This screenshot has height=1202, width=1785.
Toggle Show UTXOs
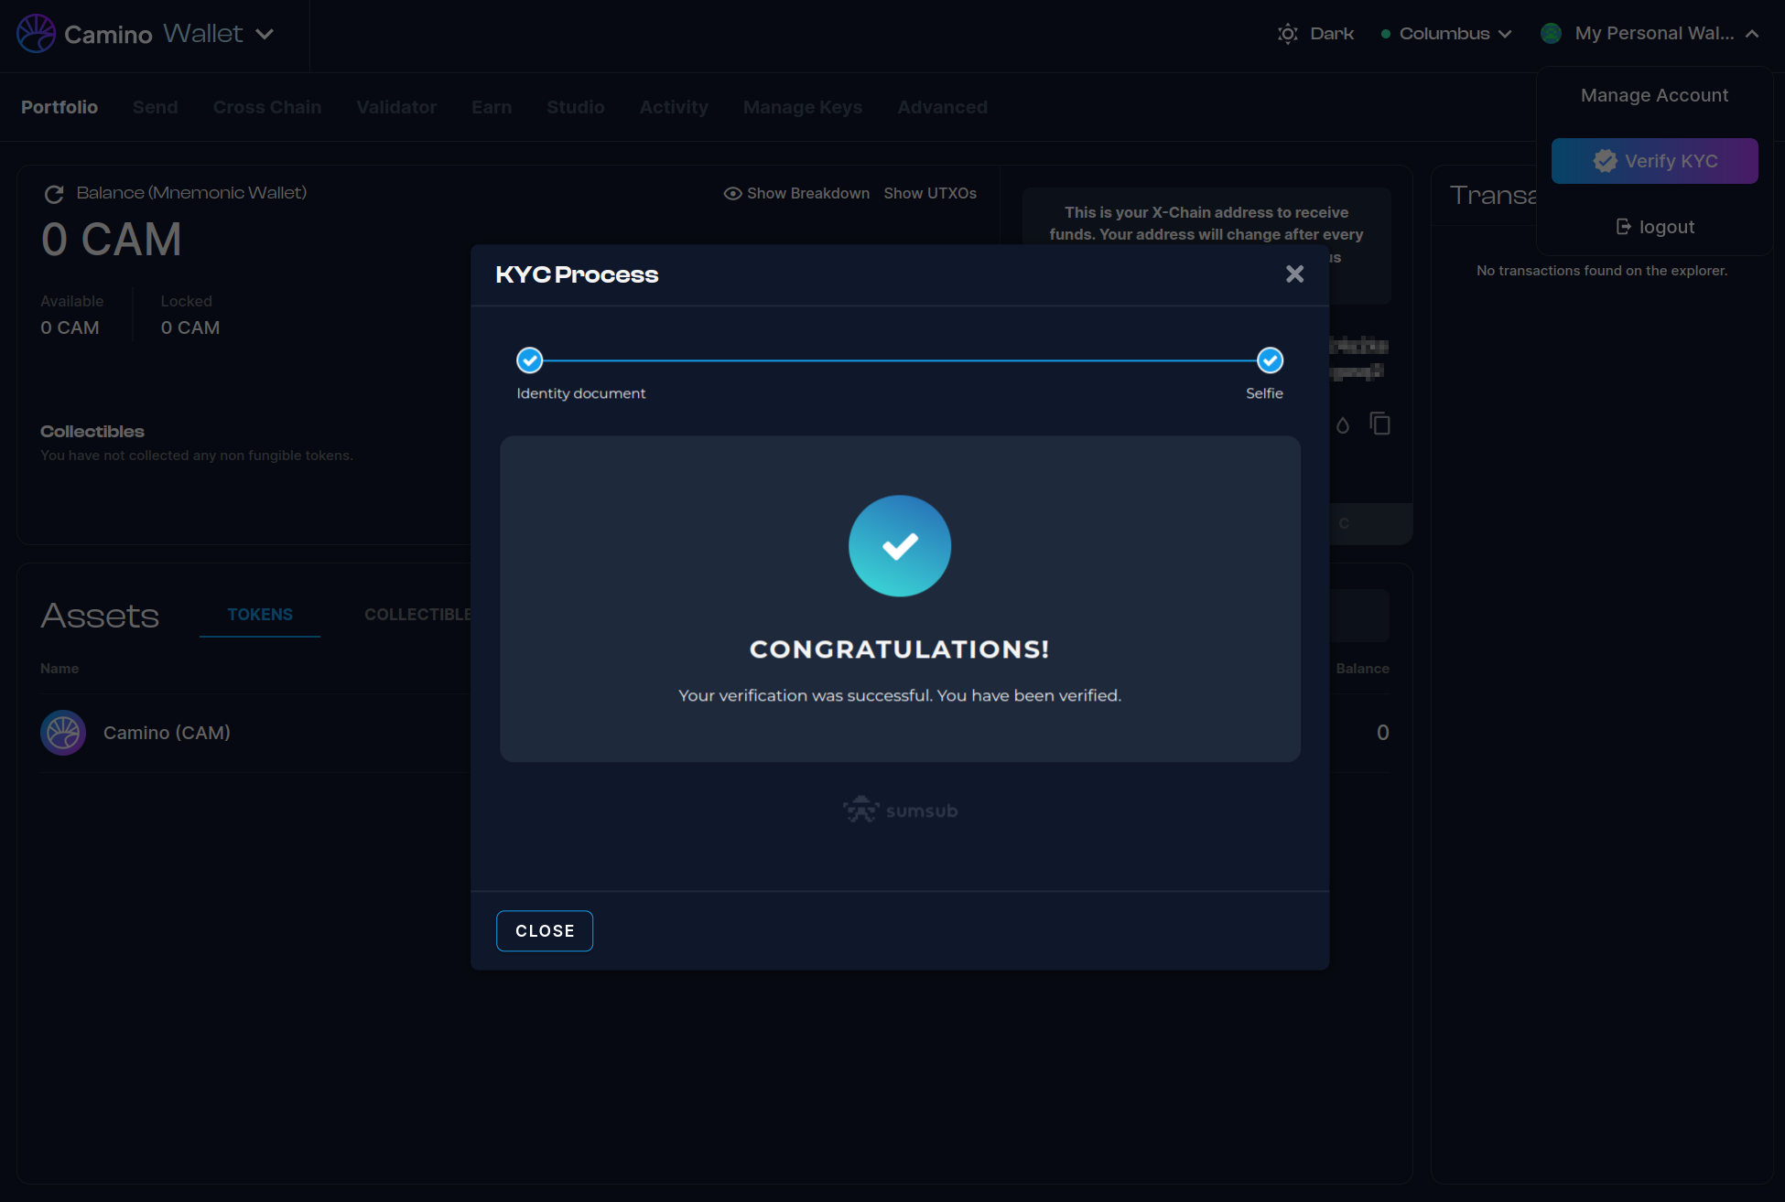pos(930,194)
